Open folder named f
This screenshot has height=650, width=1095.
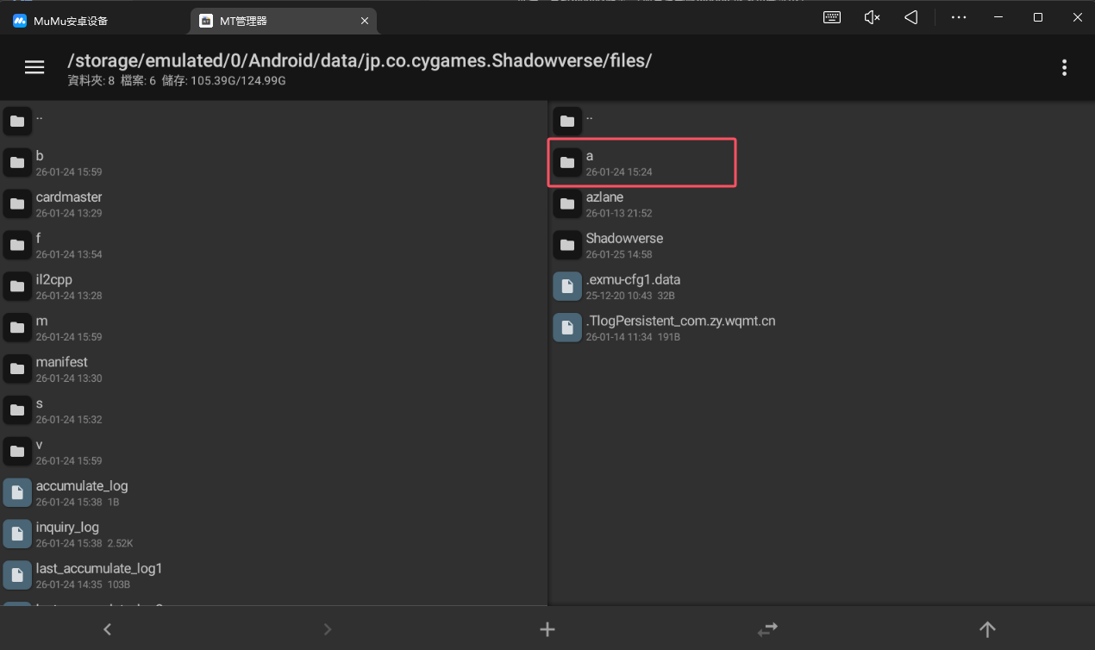click(39, 239)
